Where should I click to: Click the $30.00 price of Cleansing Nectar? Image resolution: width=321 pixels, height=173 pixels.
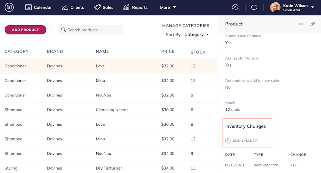(168, 110)
